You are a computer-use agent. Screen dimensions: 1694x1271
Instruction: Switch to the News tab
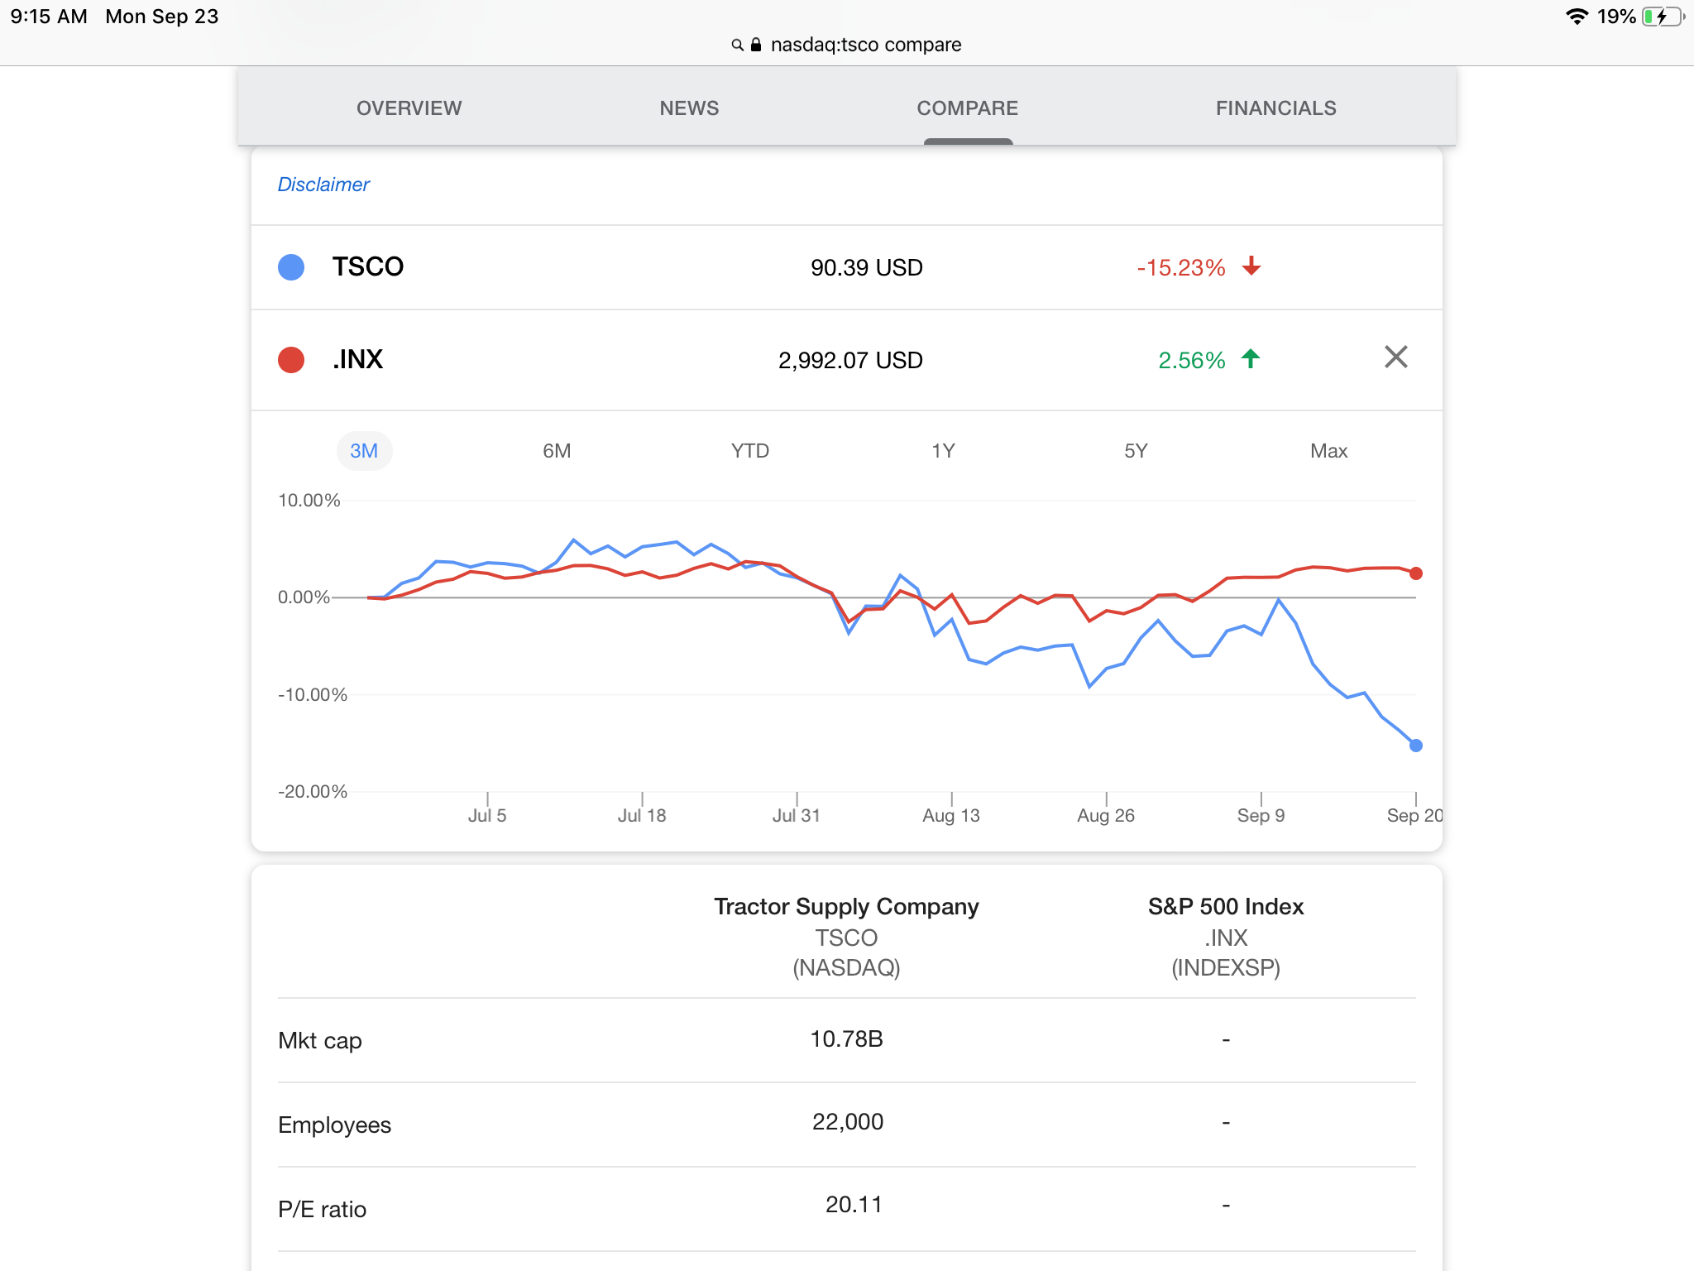(x=689, y=108)
